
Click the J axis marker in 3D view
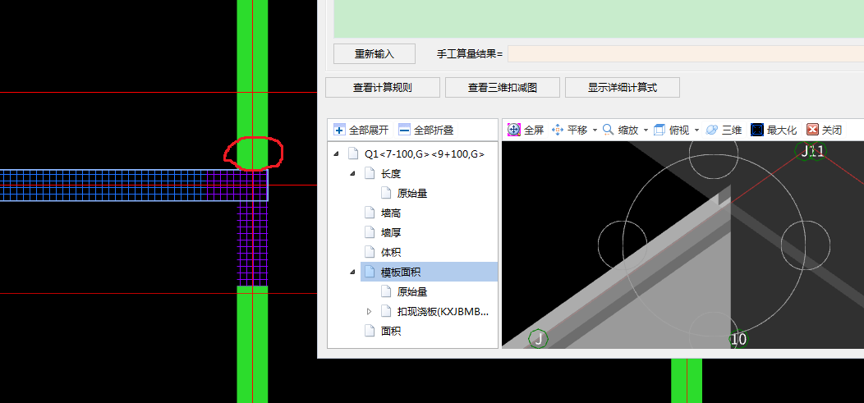(x=538, y=339)
